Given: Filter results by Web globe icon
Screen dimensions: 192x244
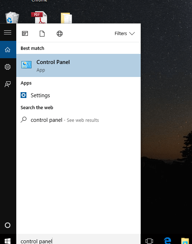Looking at the screenshot, I should coord(60,34).
